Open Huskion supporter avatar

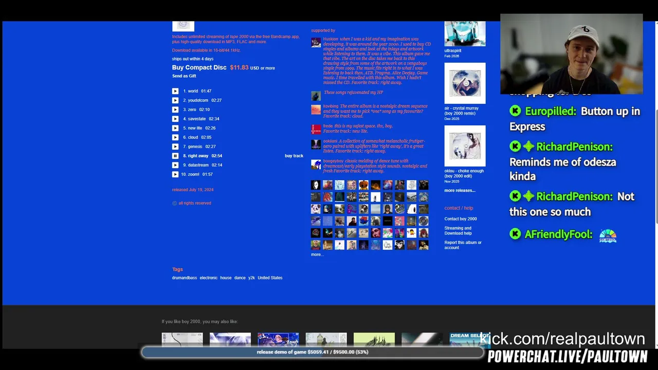(316, 42)
